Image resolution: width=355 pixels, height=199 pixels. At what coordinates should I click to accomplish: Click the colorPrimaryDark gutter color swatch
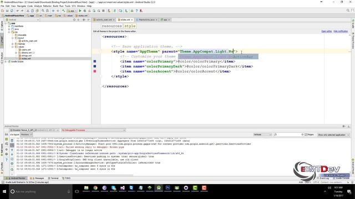coord(95,66)
